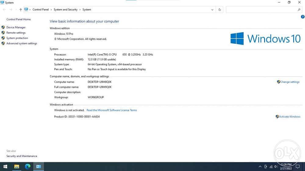
Task: Open Security and Maintenance link
Action: pyautogui.click(x=22, y=156)
